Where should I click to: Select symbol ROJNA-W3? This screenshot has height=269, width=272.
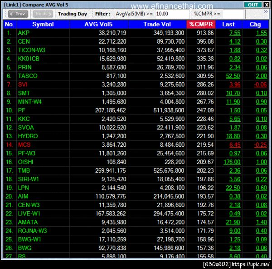tap(33, 231)
